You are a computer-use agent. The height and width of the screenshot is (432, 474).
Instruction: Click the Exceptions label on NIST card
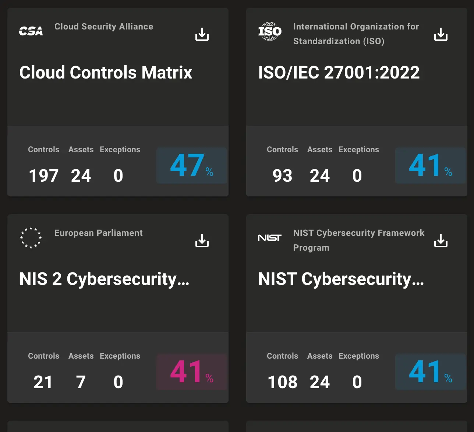359,356
